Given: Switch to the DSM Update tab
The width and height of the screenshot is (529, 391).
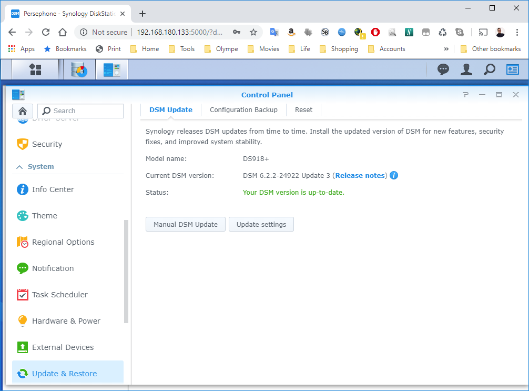Looking at the screenshot, I should click(x=171, y=110).
